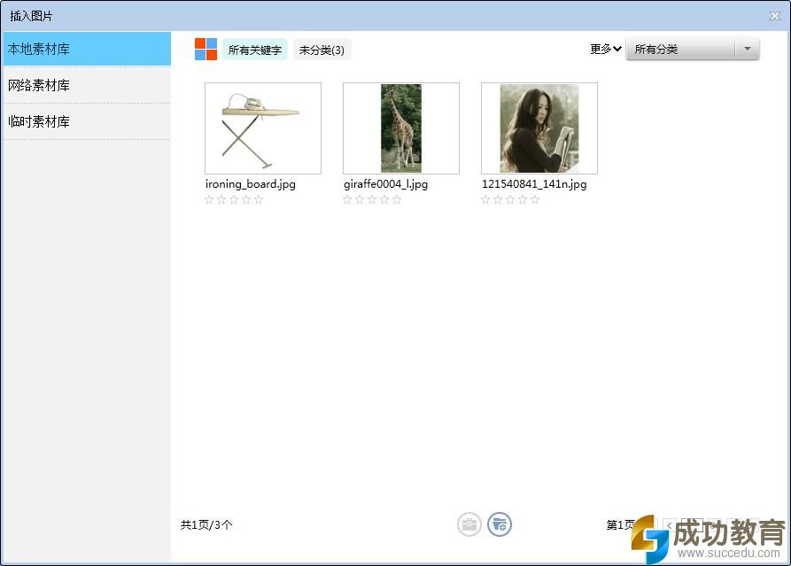791x566 pixels.
Task: Select the ironing board thumbnail
Action: [262, 128]
